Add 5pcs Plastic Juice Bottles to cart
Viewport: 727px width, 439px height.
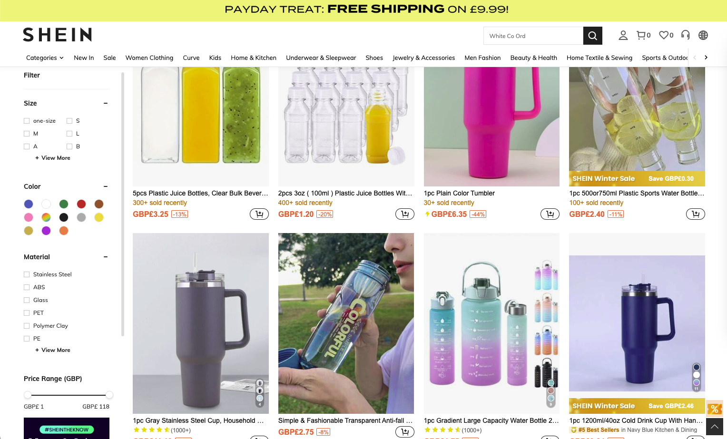(x=259, y=214)
